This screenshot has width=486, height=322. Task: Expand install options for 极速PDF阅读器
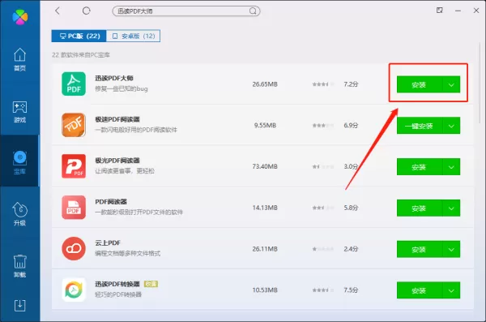(x=451, y=126)
